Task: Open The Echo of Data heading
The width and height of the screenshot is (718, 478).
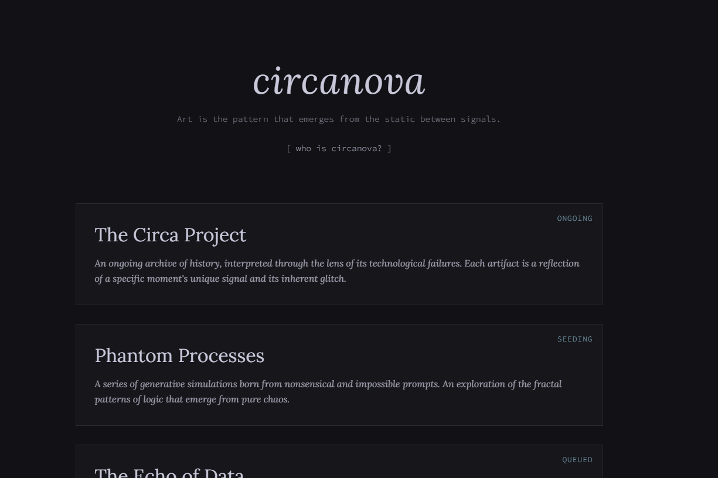Action: pyautogui.click(x=169, y=472)
